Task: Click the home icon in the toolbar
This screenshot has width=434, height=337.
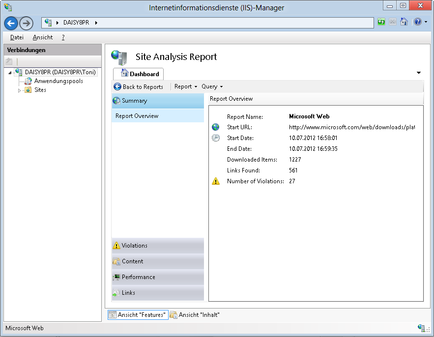Action: [x=404, y=22]
